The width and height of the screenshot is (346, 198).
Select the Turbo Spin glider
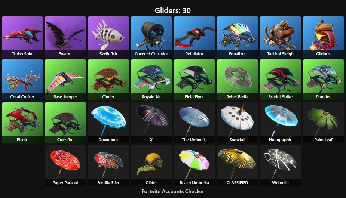(22, 37)
